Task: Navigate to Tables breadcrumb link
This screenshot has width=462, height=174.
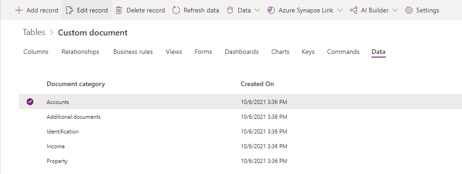Action: [34, 32]
